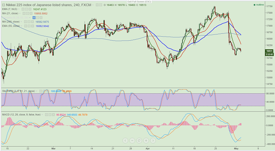Open settings for the Nikkei 225 main series
This screenshot has height=151, width=275.
101,5
